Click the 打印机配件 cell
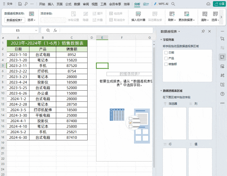 pos(43,110)
